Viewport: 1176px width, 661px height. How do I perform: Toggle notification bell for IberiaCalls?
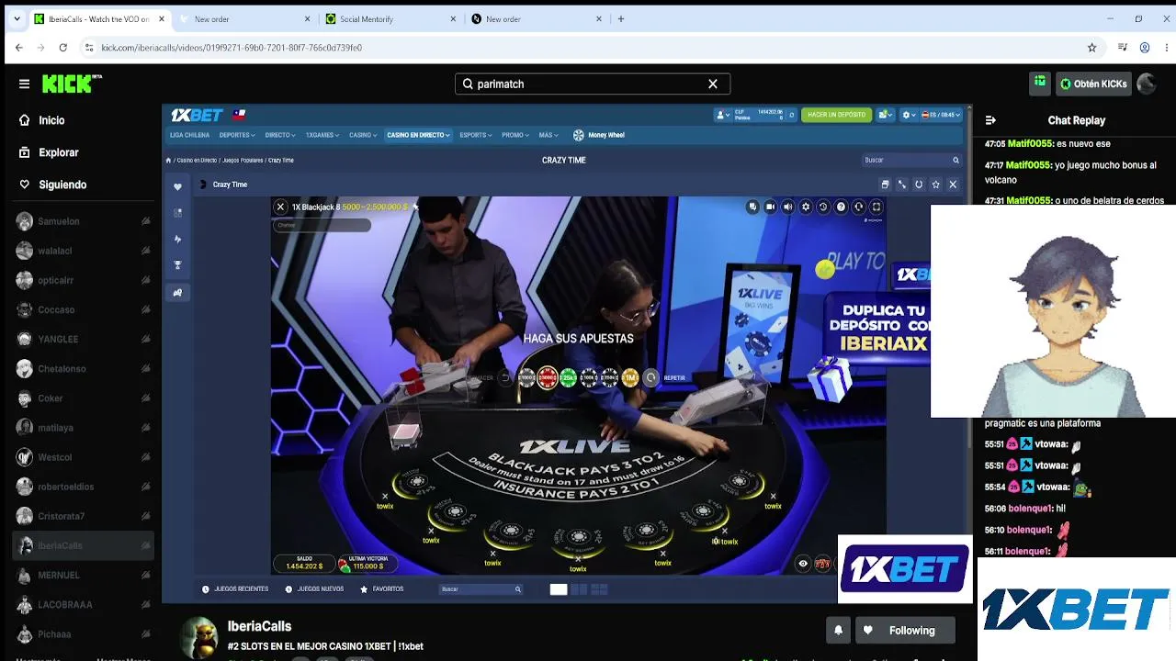838,631
